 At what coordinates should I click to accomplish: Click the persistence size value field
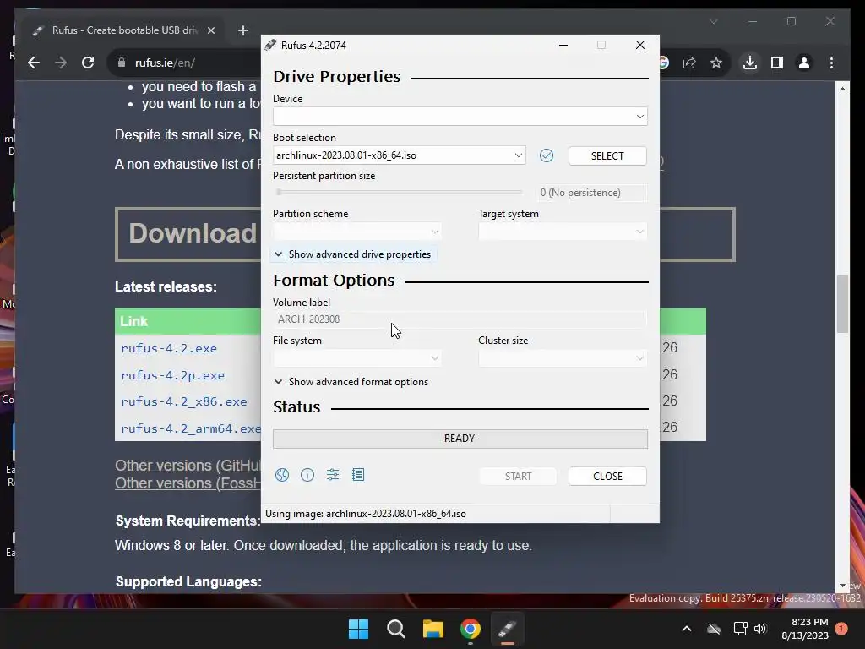click(x=590, y=193)
